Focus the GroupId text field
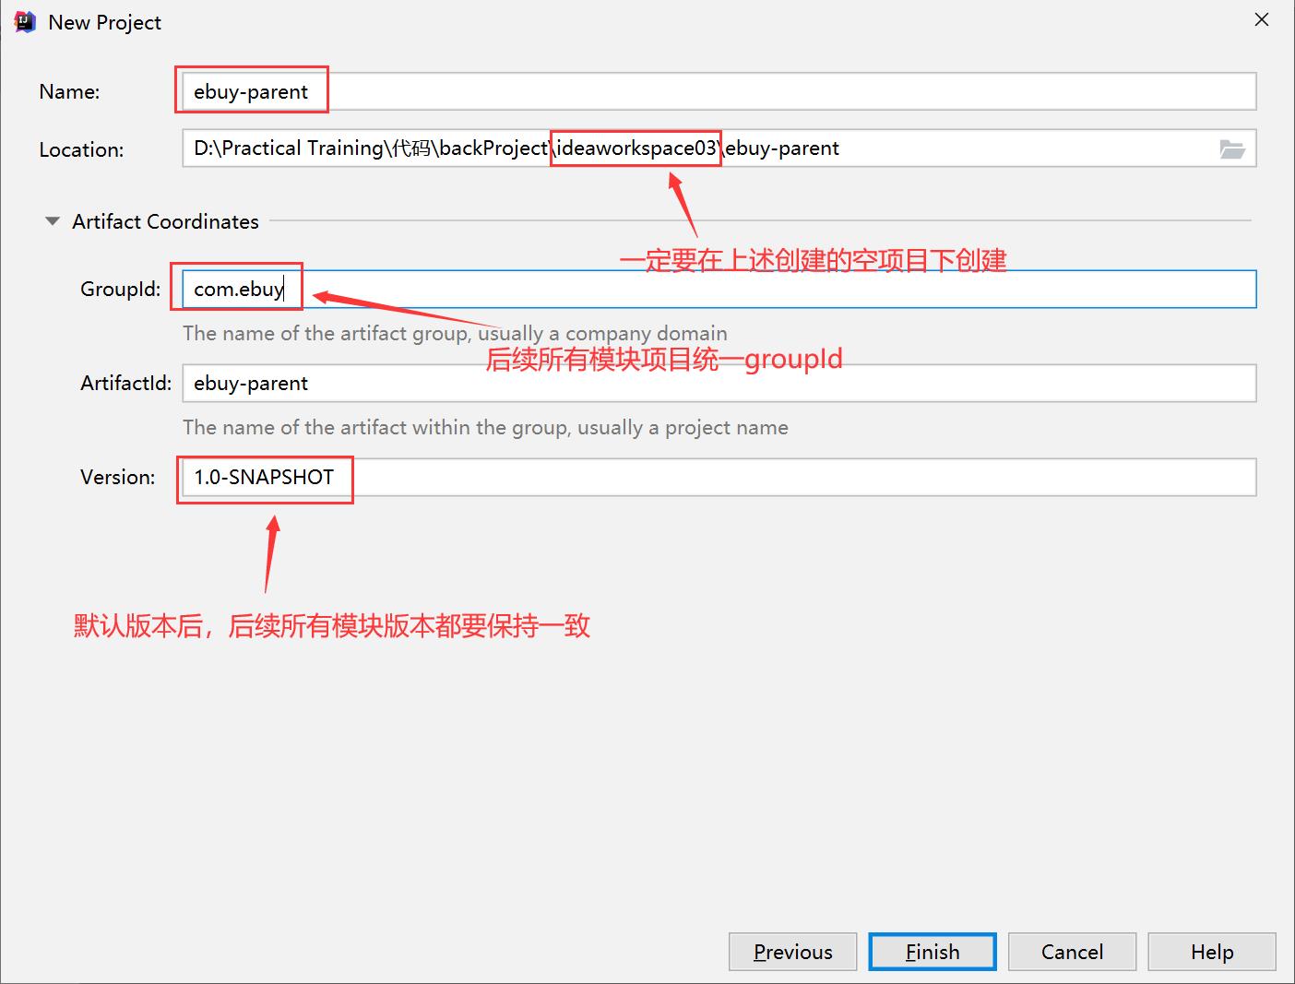1295x984 pixels. click(719, 289)
